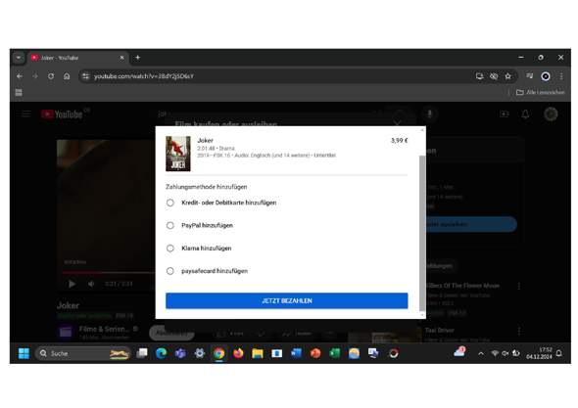Click the browser forward arrow

coord(35,76)
